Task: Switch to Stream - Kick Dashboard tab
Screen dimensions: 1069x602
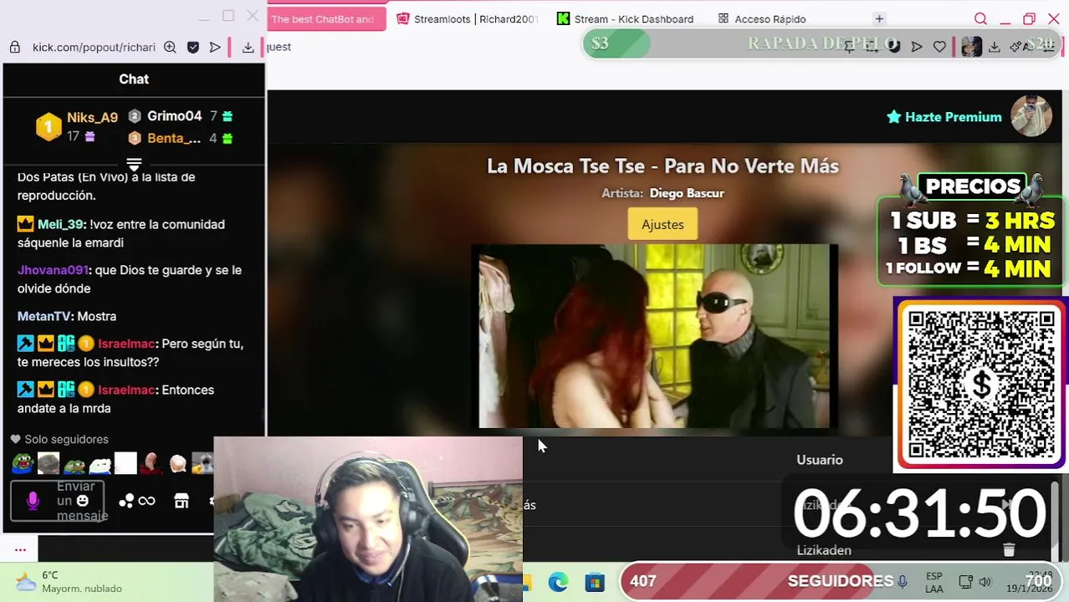Action: (626, 18)
